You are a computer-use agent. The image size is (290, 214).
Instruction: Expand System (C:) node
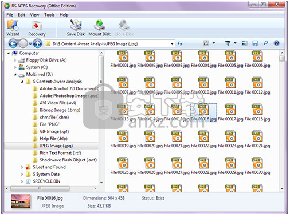[15, 67]
